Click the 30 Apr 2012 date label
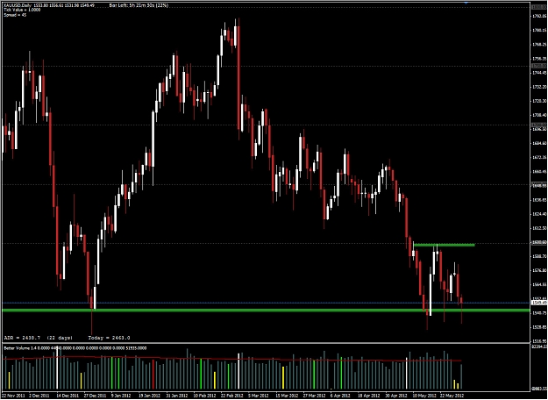This screenshot has height=400, width=548. click(x=397, y=396)
